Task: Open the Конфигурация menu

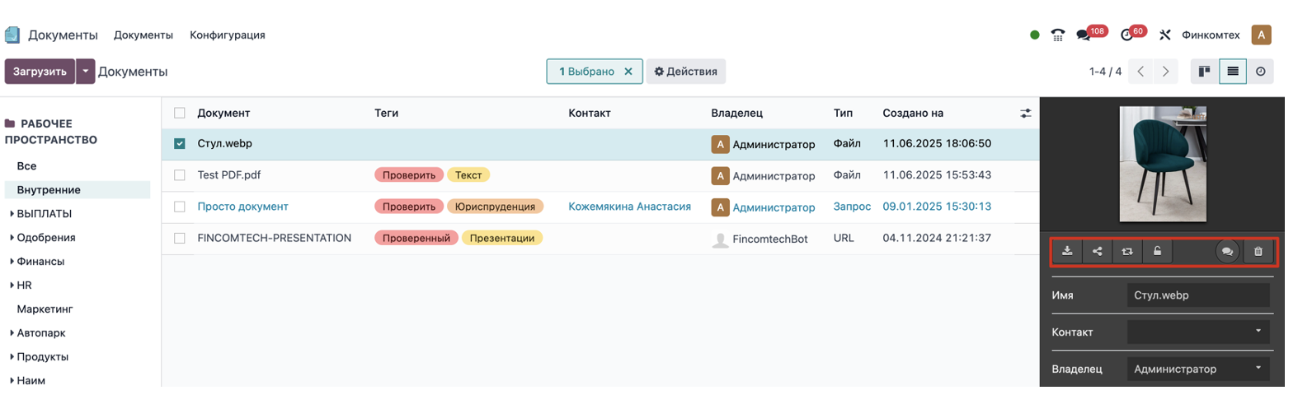Action: tap(227, 35)
